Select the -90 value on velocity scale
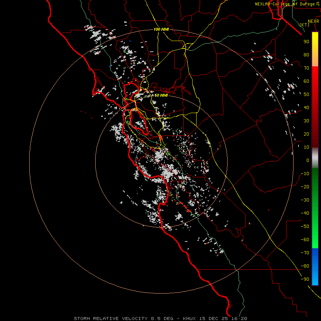Image resolution: width=321 pixels, height=321 pixels. pos(305,279)
